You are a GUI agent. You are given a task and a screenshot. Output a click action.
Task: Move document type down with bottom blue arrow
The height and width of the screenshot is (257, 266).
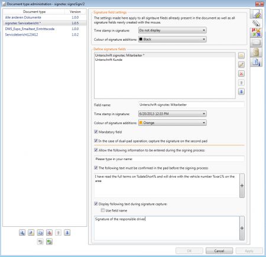[67, 233]
